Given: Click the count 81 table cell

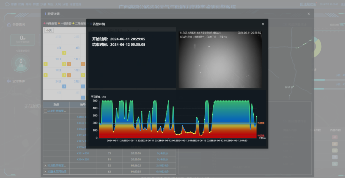Looking at the screenshot, I should pyautogui.click(x=109, y=159).
